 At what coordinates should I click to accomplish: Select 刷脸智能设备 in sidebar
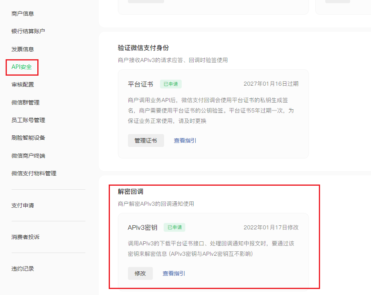coord(28,138)
